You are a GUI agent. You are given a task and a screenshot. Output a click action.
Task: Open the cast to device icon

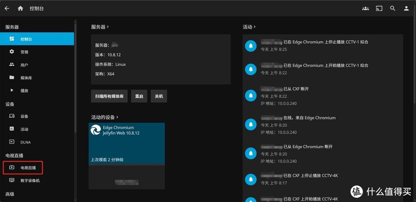point(379,8)
